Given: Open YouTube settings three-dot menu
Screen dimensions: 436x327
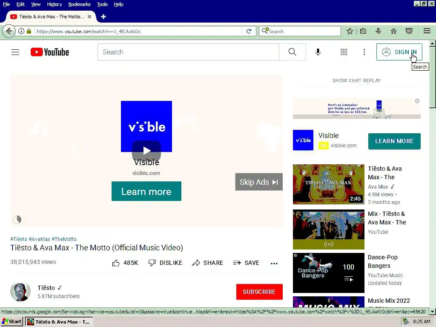Looking at the screenshot, I should coord(364,52).
